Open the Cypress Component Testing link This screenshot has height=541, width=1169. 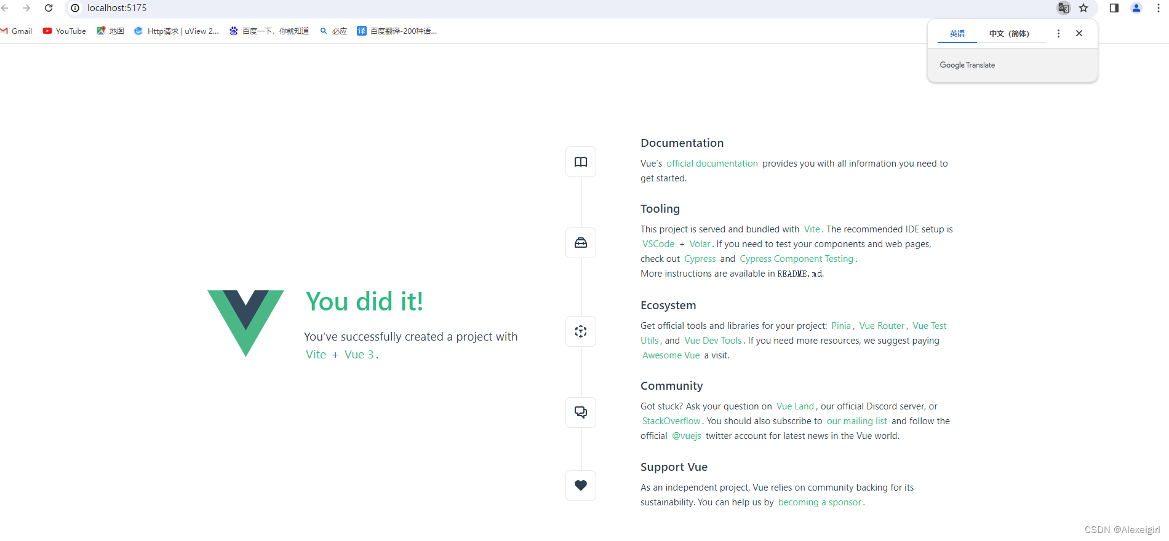click(x=797, y=259)
